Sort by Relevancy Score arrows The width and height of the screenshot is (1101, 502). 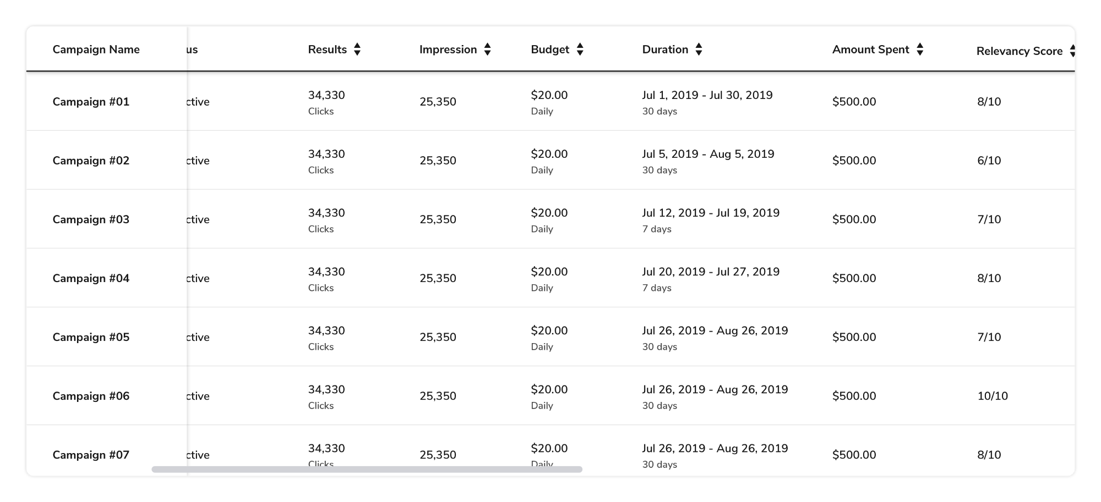(x=1072, y=51)
